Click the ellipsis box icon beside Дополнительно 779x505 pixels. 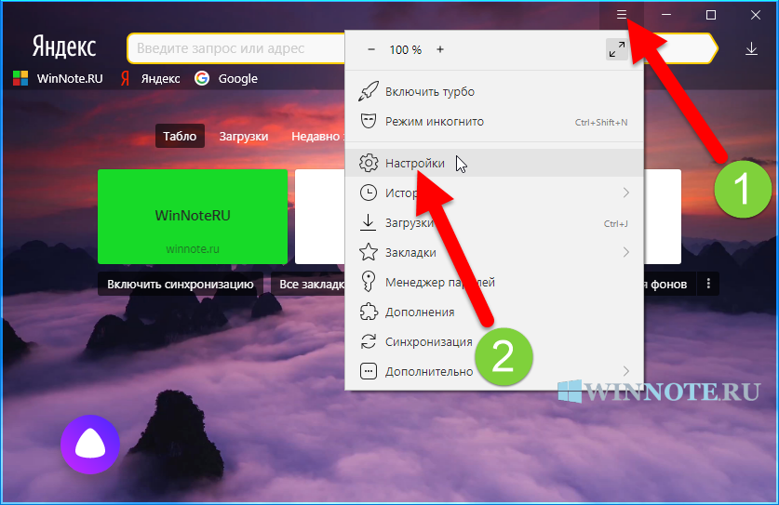click(x=369, y=371)
